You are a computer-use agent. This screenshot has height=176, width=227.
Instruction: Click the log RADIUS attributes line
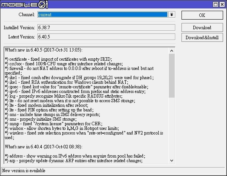click(64, 96)
